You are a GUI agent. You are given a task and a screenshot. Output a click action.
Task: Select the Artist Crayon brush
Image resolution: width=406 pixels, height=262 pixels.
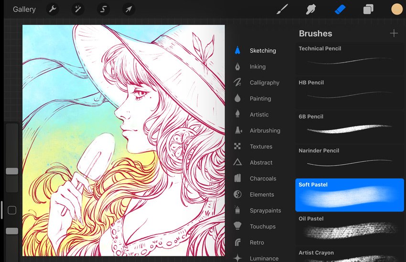350,254
